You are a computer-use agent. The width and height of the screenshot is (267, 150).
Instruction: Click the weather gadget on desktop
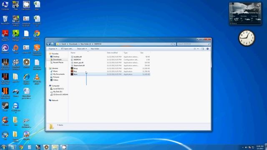245,14
